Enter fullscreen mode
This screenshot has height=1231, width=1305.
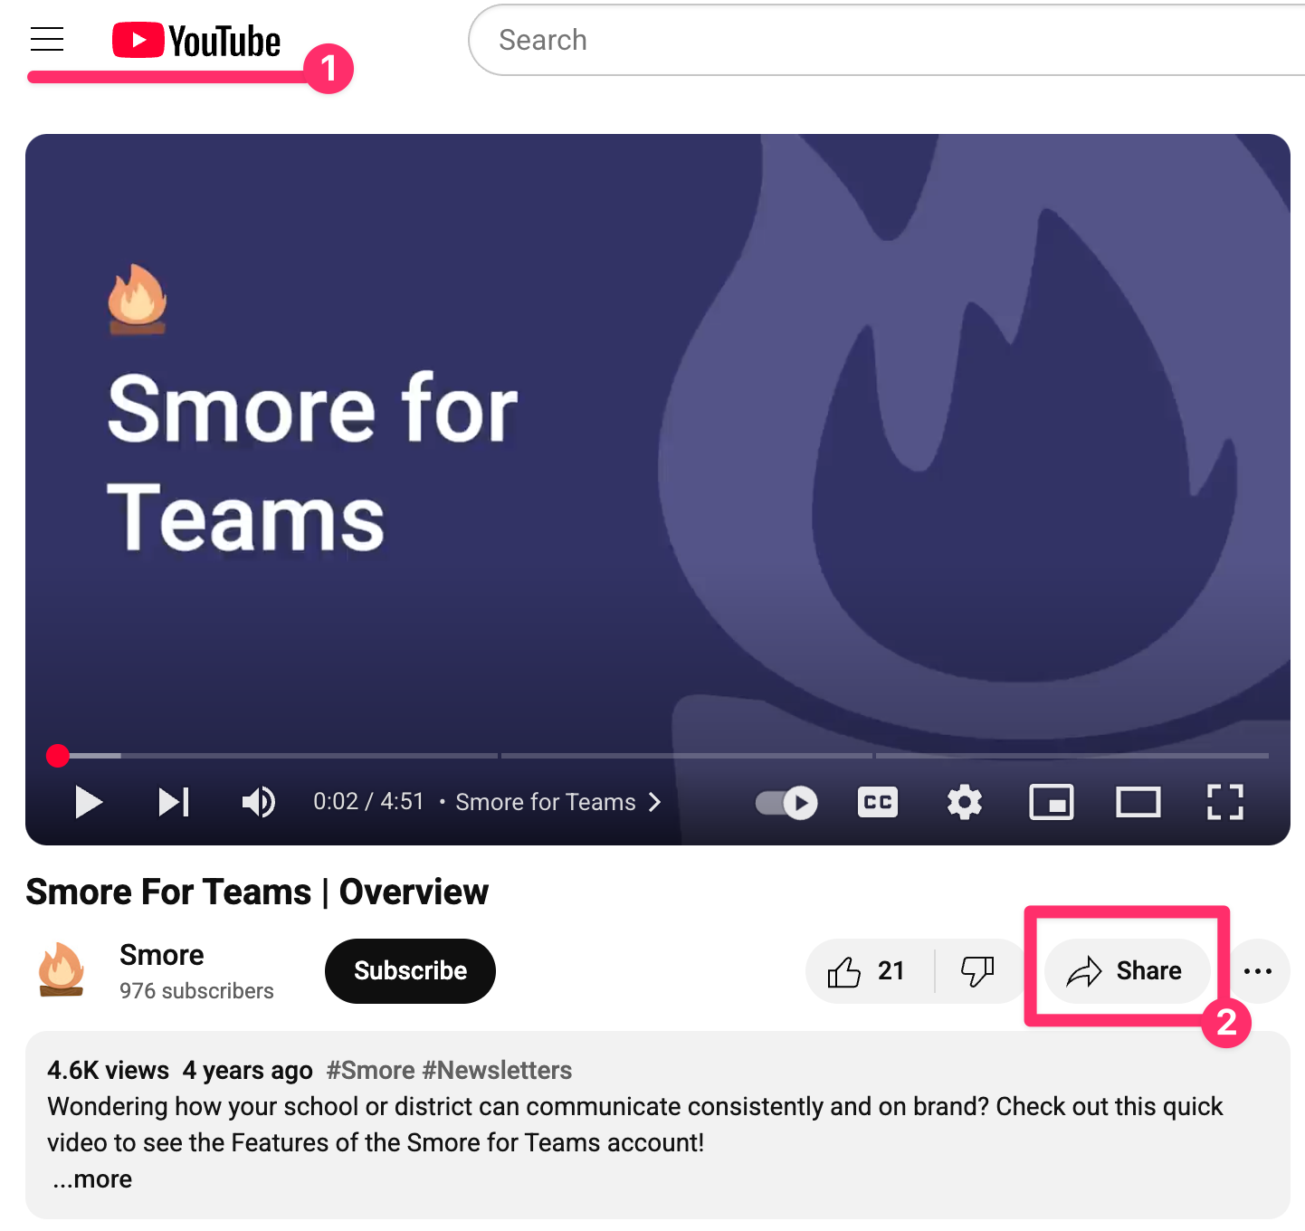[1225, 802]
